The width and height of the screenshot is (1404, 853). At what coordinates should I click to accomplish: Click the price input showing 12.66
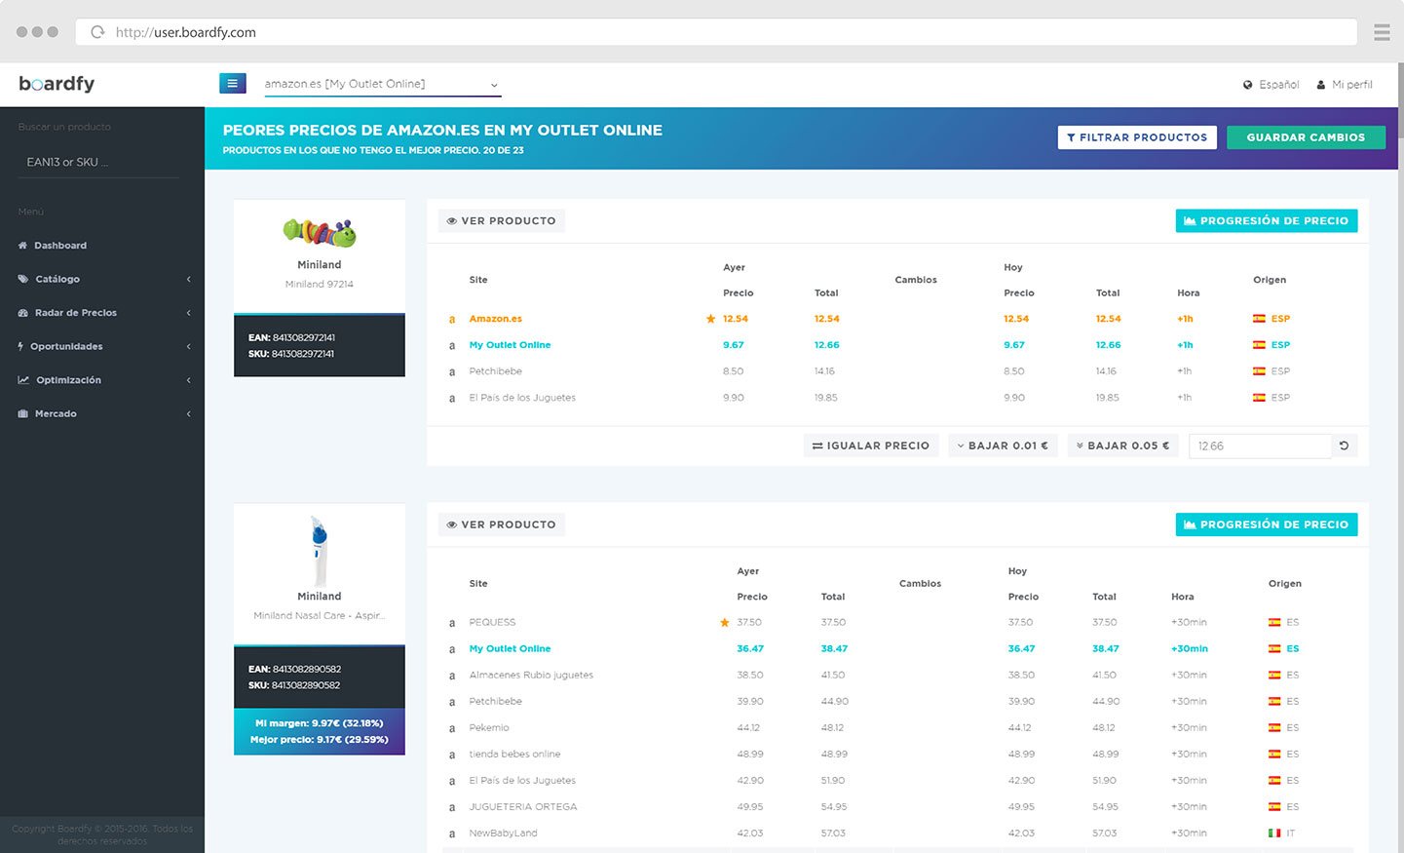(x=1260, y=446)
